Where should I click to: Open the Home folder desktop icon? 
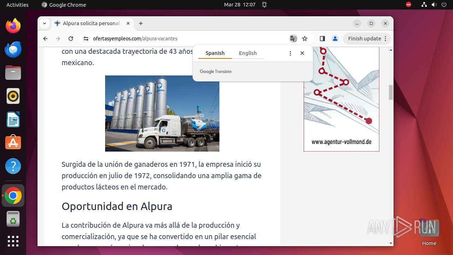tap(429, 233)
